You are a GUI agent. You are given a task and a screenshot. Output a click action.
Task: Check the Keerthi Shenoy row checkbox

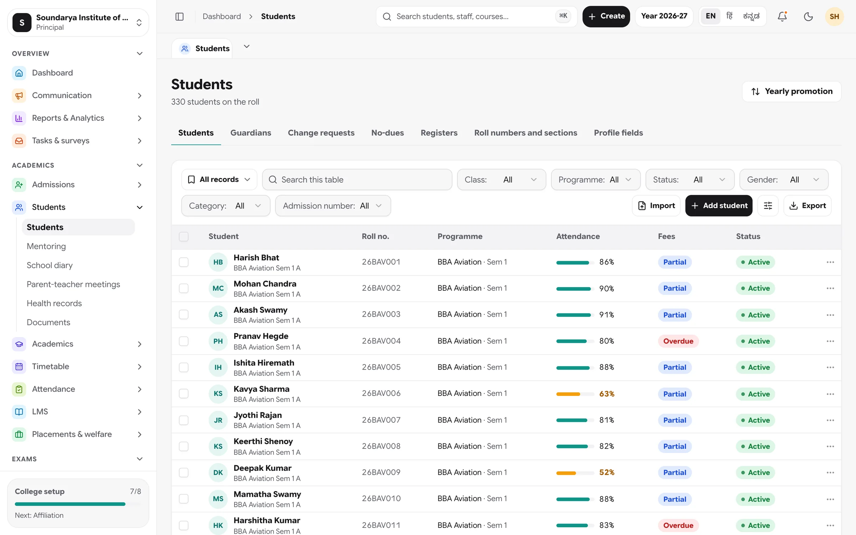point(184,446)
